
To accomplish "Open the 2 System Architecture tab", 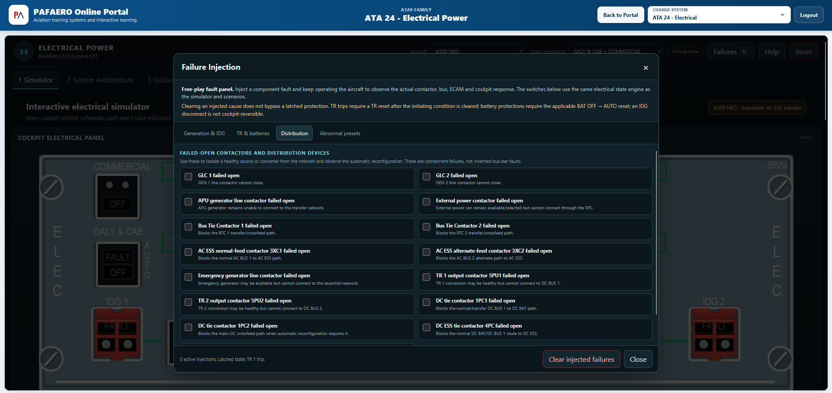I will [100, 80].
